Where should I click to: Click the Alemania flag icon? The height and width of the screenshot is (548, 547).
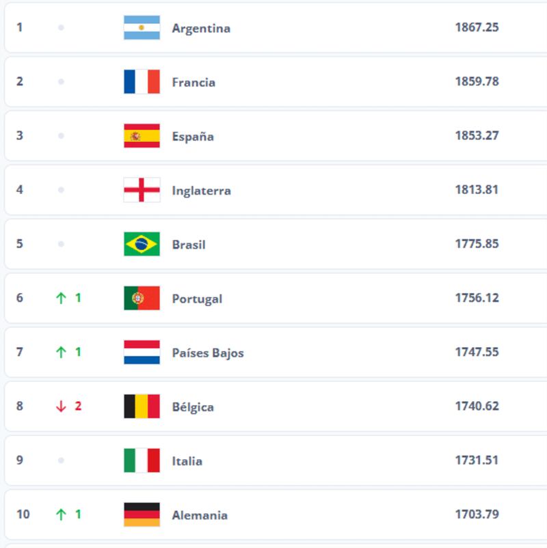tap(142, 515)
